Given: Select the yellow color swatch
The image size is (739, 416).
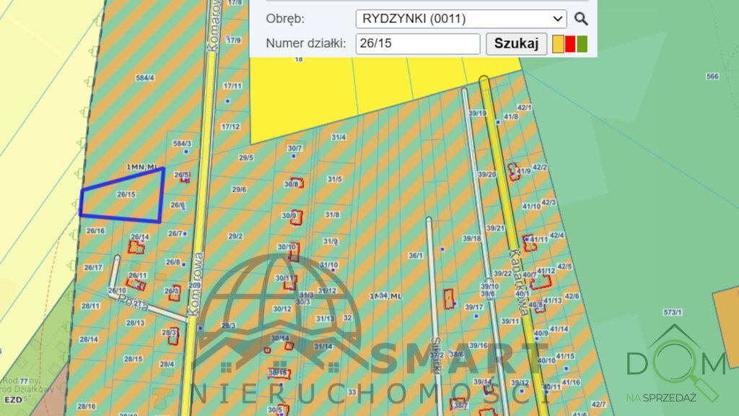Looking at the screenshot, I should (x=558, y=44).
